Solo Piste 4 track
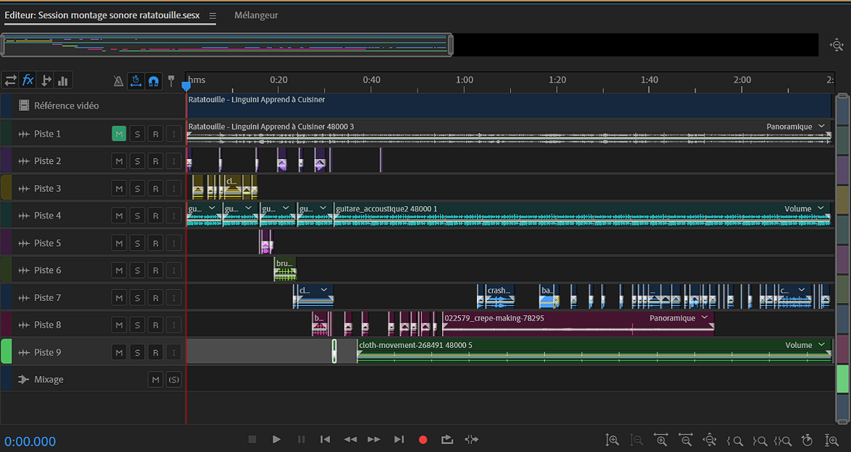The image size is (851, 452). [x=137, y=216]
